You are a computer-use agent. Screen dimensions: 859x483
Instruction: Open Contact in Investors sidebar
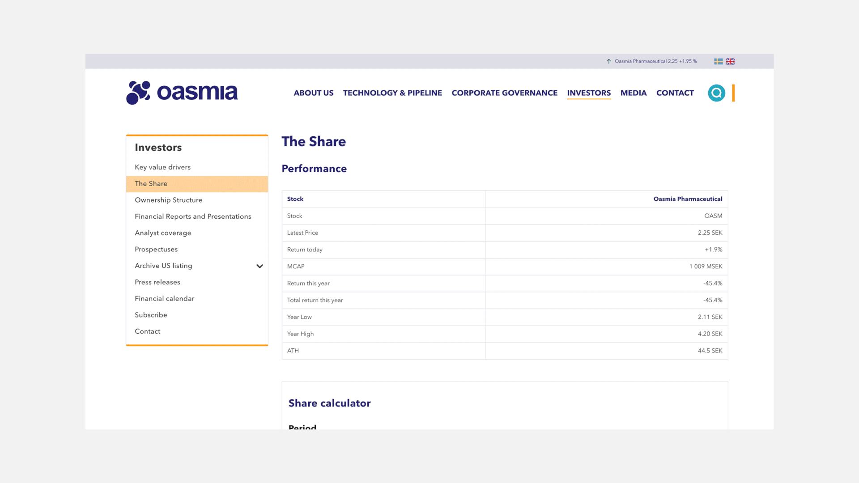pos(147,331)
